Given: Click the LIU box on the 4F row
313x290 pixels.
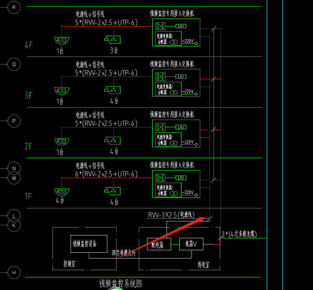Looking at the screenshot, I should coord(181,26).
